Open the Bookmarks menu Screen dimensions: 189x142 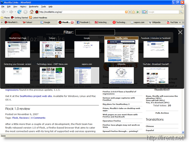(x=34, y=7)
